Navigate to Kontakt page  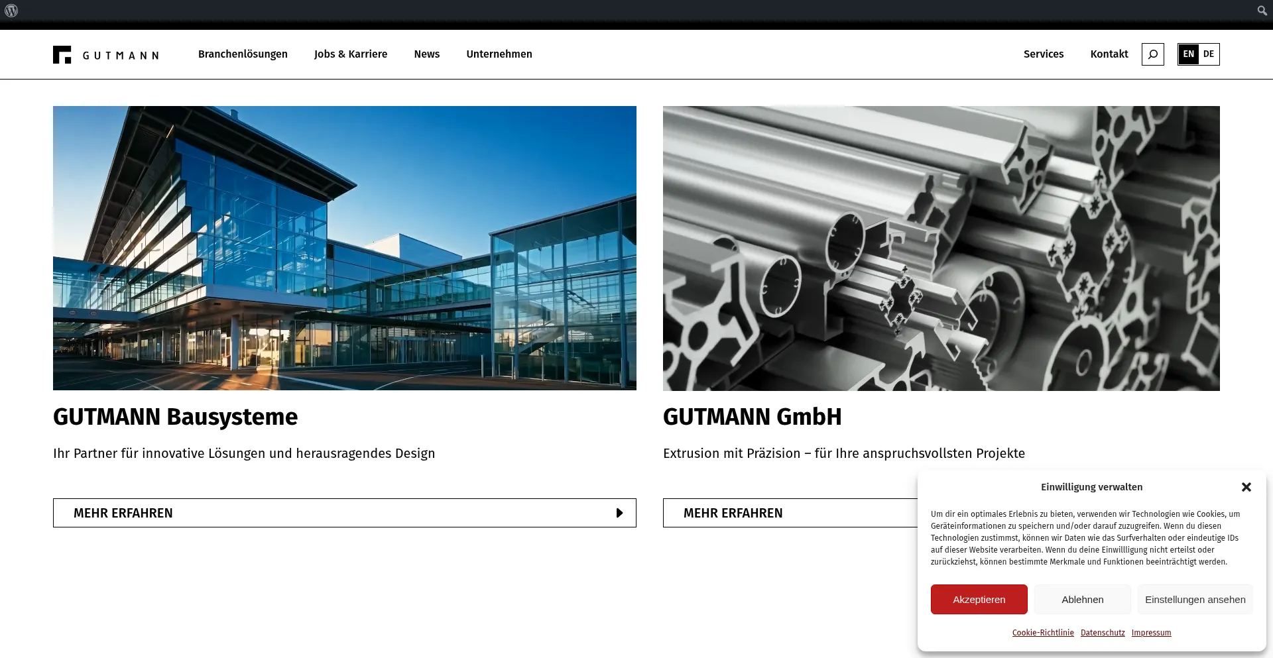tap(1109, 54)
